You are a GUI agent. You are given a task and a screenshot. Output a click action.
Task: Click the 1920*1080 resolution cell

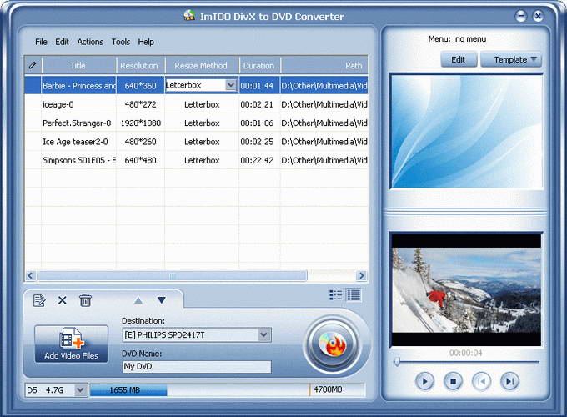tap(140, 123)
